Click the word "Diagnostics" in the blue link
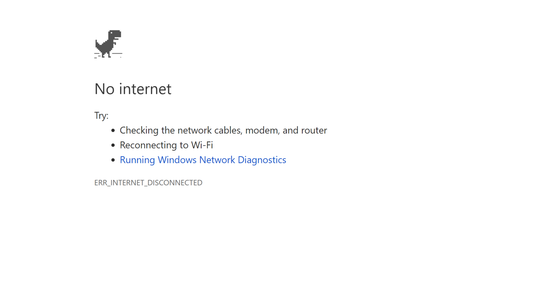535x301 pixels. 262,160
